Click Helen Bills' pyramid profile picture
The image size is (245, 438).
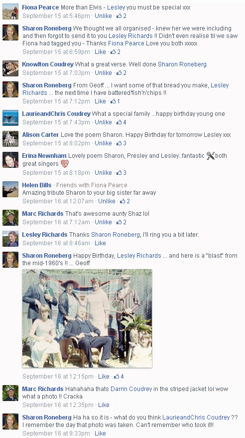pyautogui.click(x=10, y=189)
